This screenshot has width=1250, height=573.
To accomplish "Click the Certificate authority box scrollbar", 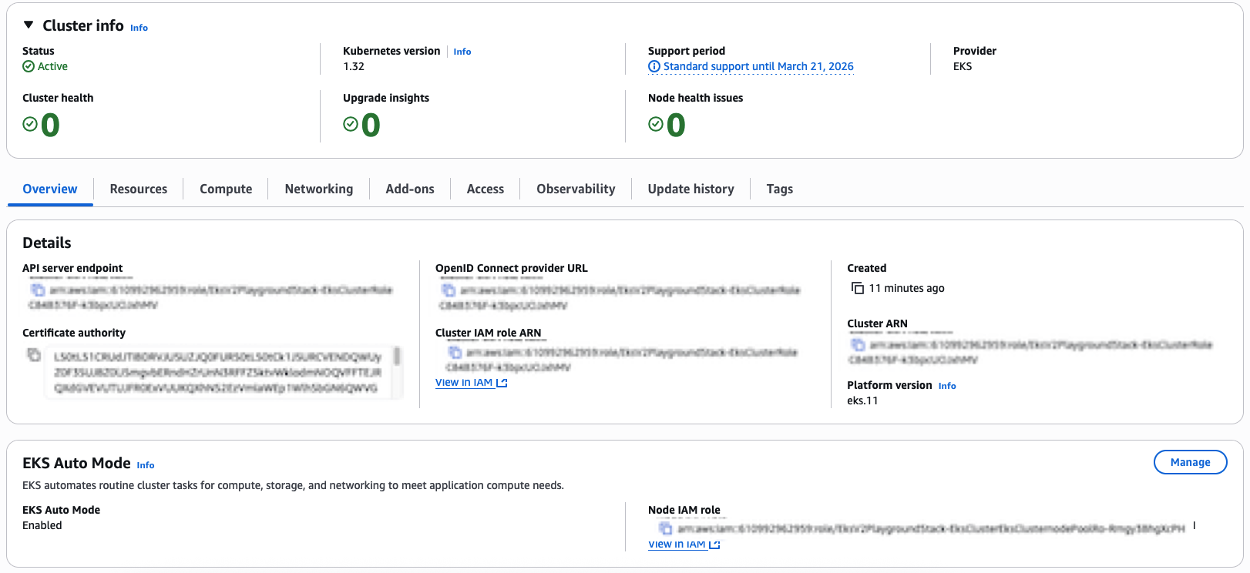I will pyautogui.click(x=397, y=356).
